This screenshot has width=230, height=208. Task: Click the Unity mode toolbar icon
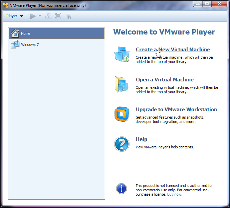click(x=68, y=16)
